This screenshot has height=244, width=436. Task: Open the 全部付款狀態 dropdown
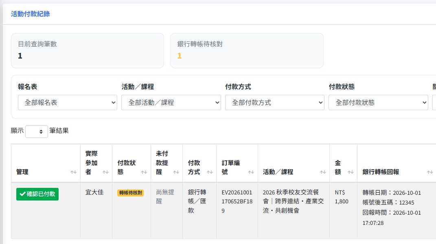click(378, 102)
